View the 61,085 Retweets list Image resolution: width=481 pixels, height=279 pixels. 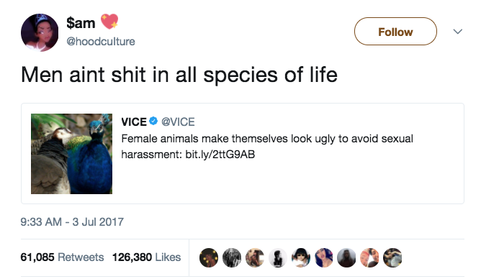point(62,257)
